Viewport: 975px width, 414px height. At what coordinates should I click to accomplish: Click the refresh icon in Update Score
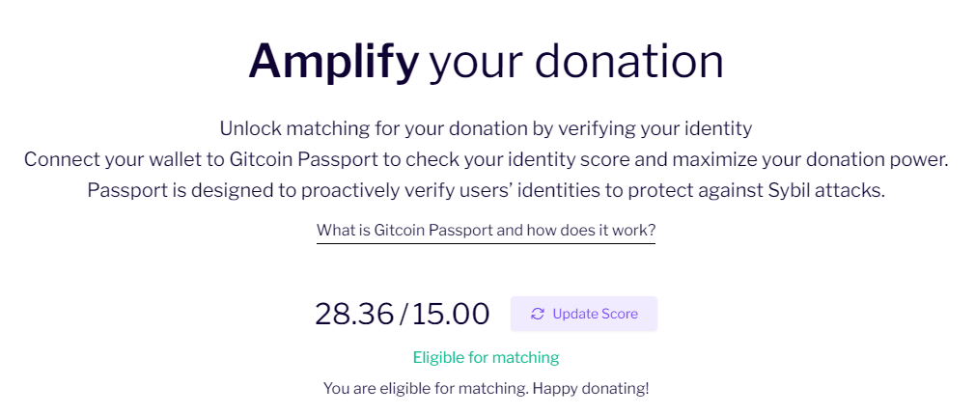(x=538, y=314)
